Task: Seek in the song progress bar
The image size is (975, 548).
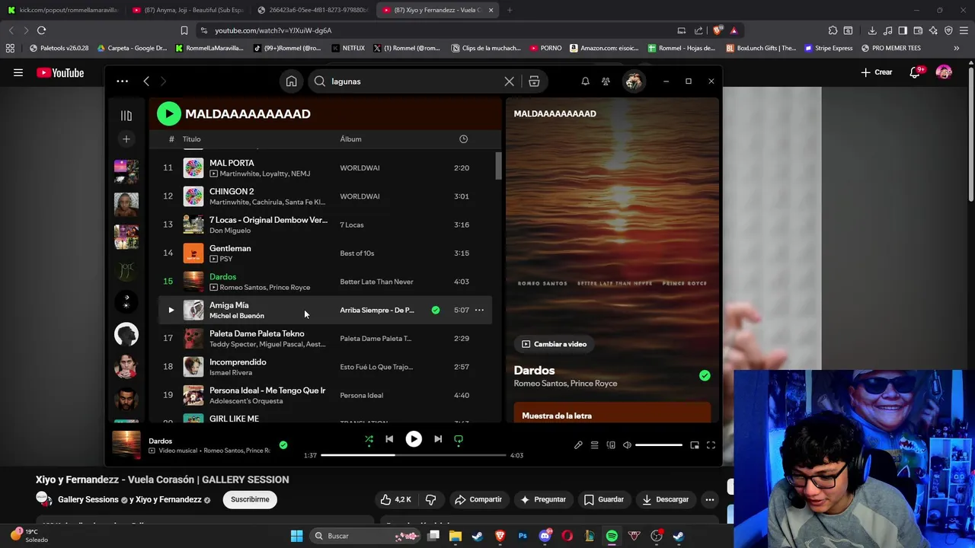Action: (x=414, y=455)
